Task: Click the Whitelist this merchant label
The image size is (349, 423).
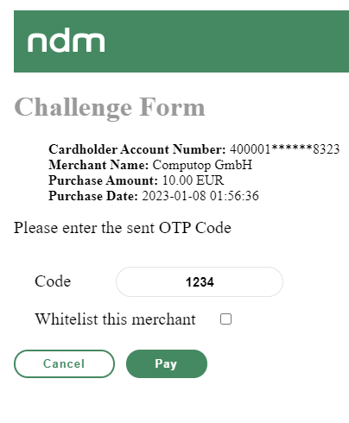Action: [x=115, y=319]
